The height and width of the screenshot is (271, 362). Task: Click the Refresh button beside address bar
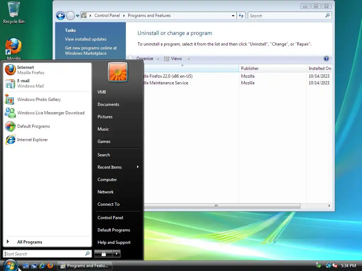(241, 16)
